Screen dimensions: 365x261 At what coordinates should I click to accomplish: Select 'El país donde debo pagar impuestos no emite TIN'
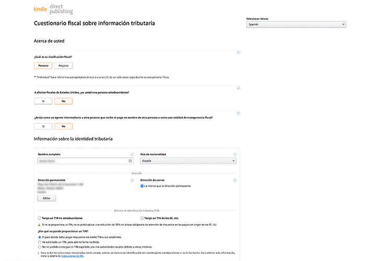tap(40, 238)
